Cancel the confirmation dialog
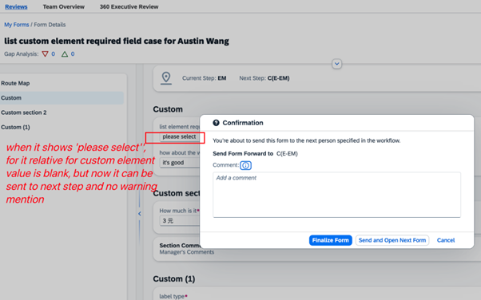Screen dimensions: 481x300 [x=446, y=240]
